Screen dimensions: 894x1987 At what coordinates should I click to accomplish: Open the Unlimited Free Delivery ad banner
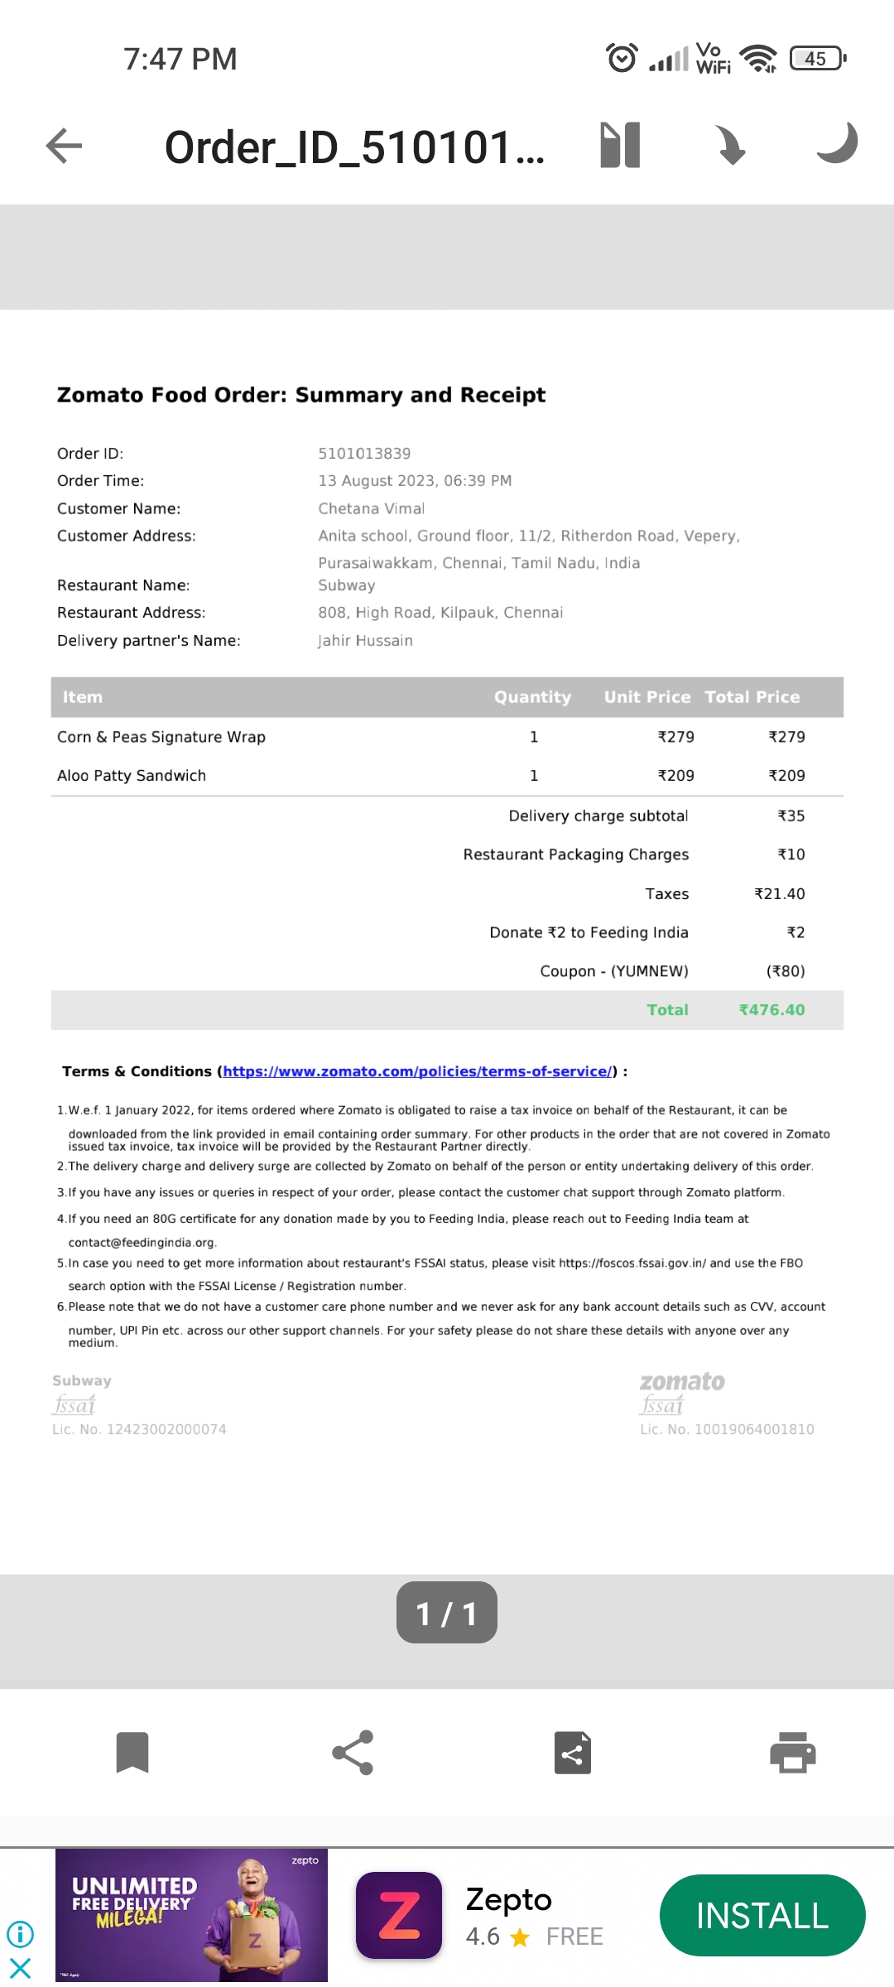pyautogui.click(x=189, y=1915)
